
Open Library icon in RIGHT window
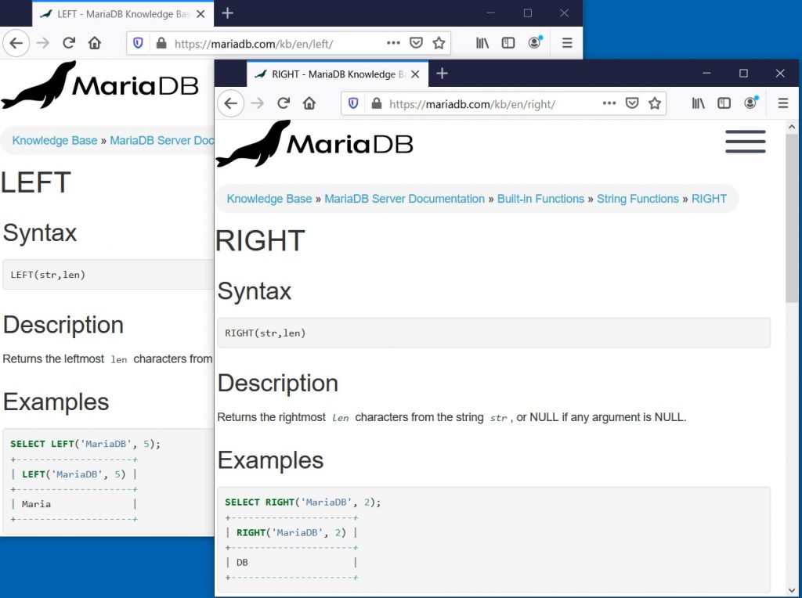pos(698,103)
